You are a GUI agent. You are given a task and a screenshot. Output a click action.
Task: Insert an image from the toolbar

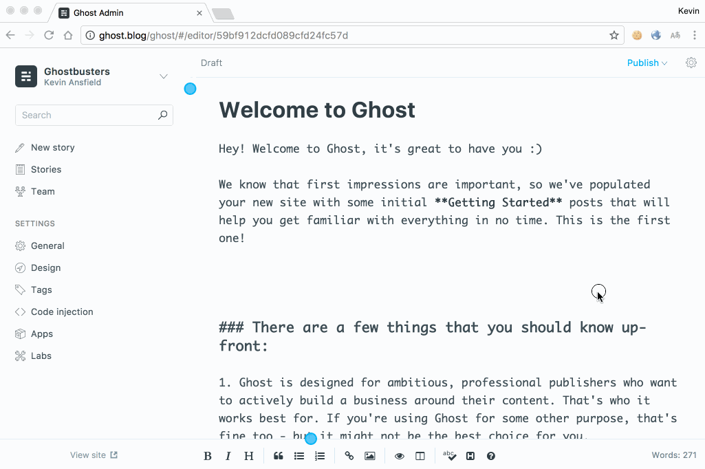[x=369, y=456]
